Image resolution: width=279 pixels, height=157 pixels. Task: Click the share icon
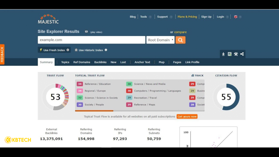point(242,54)
